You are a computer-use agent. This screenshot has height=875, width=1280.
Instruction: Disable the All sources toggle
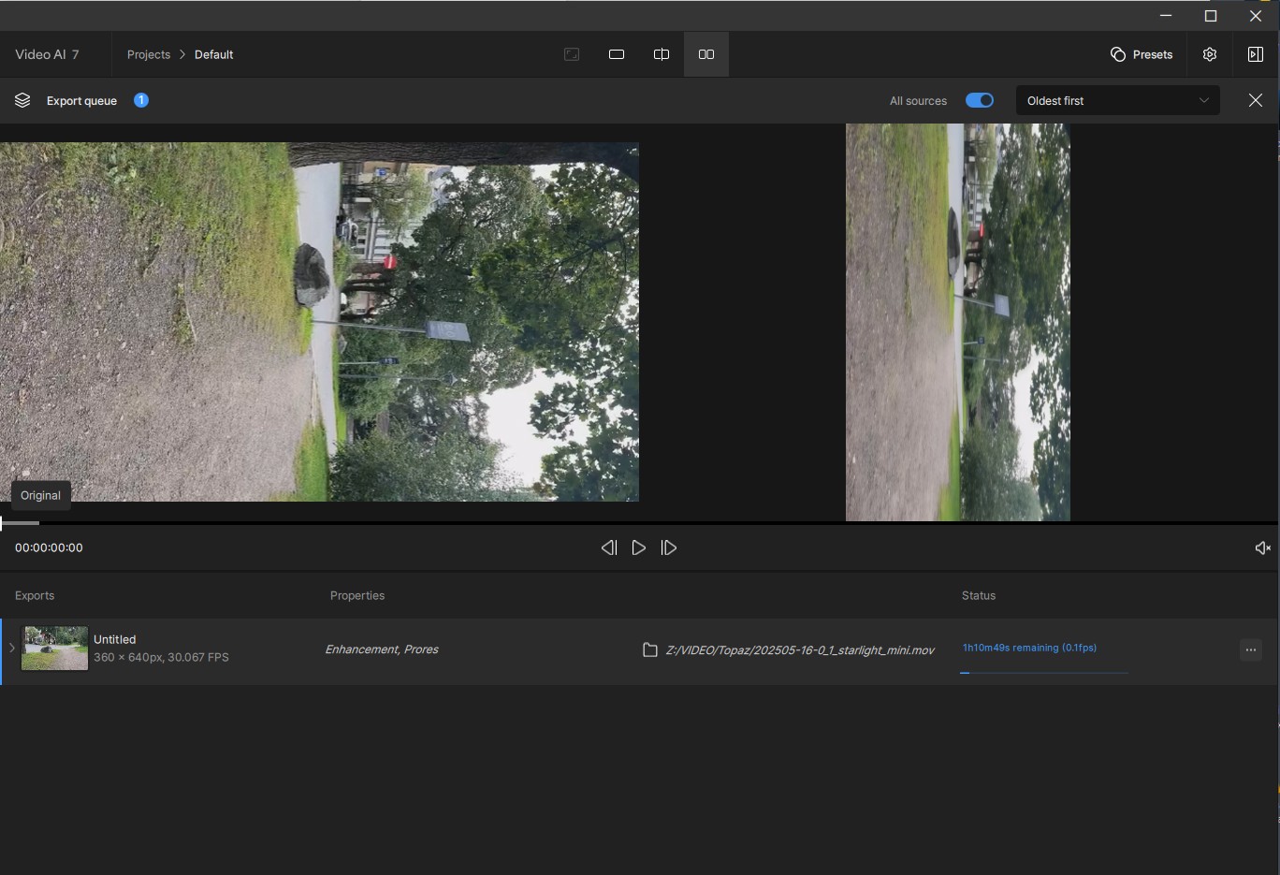click(x=979, y=100)
